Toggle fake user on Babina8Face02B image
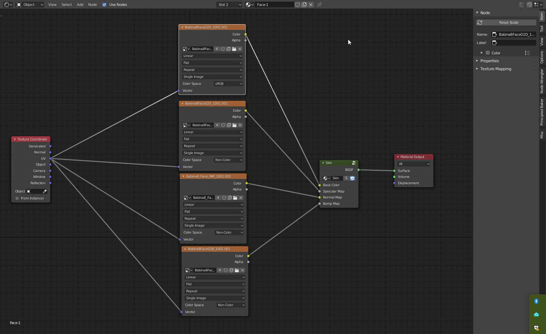 tap(226, 270)
